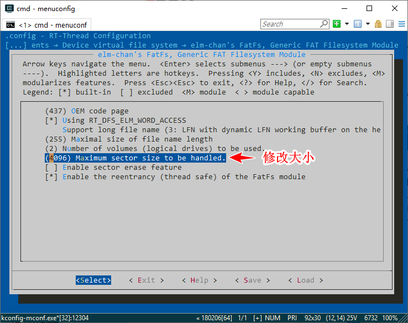Click the < Exit > button

pos(147,280)
